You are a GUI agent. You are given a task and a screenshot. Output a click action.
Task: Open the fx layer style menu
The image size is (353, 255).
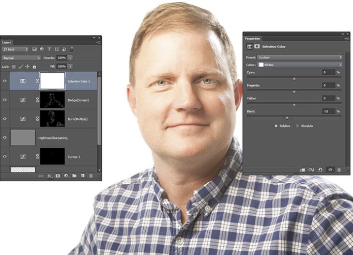49,176
